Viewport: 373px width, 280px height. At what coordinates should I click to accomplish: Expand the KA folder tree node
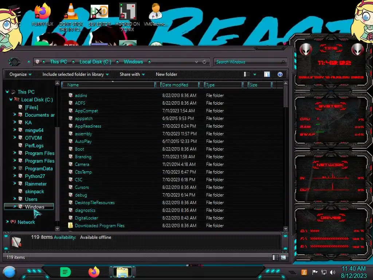click(15, 122)
